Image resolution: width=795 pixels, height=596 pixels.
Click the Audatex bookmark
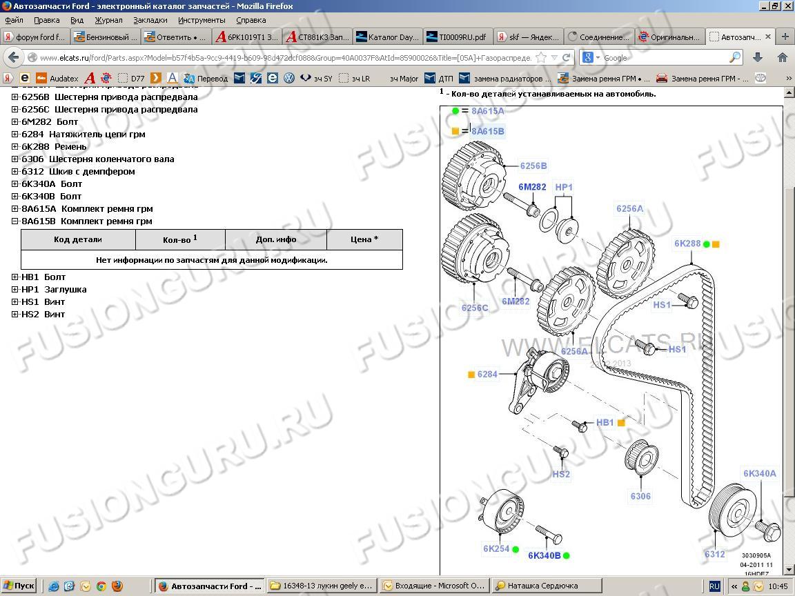point(57,78)
